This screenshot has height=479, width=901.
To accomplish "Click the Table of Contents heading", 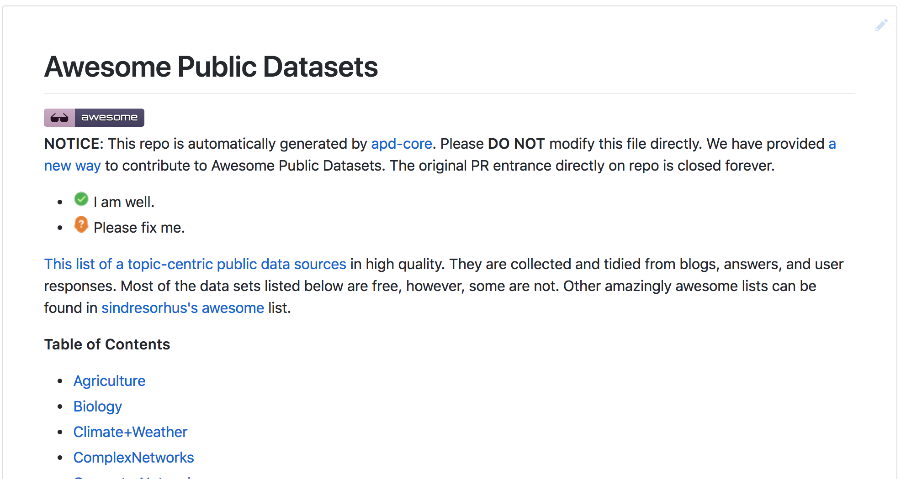I will pos(107,344).
